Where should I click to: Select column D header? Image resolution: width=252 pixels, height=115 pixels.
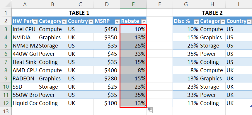(107, 4)
